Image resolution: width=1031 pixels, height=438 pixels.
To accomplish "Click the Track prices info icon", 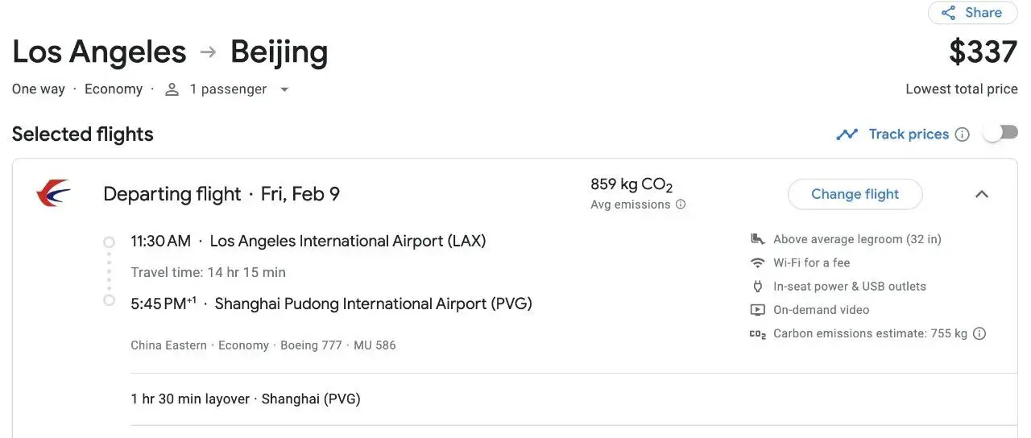I will pos(962,134).
